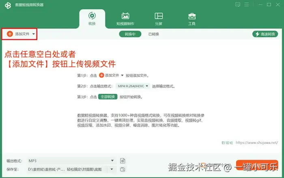Click the text 第2步: 点击输出格式:
This screenshot has height=178, width=284.
click(x=95, y=86)
